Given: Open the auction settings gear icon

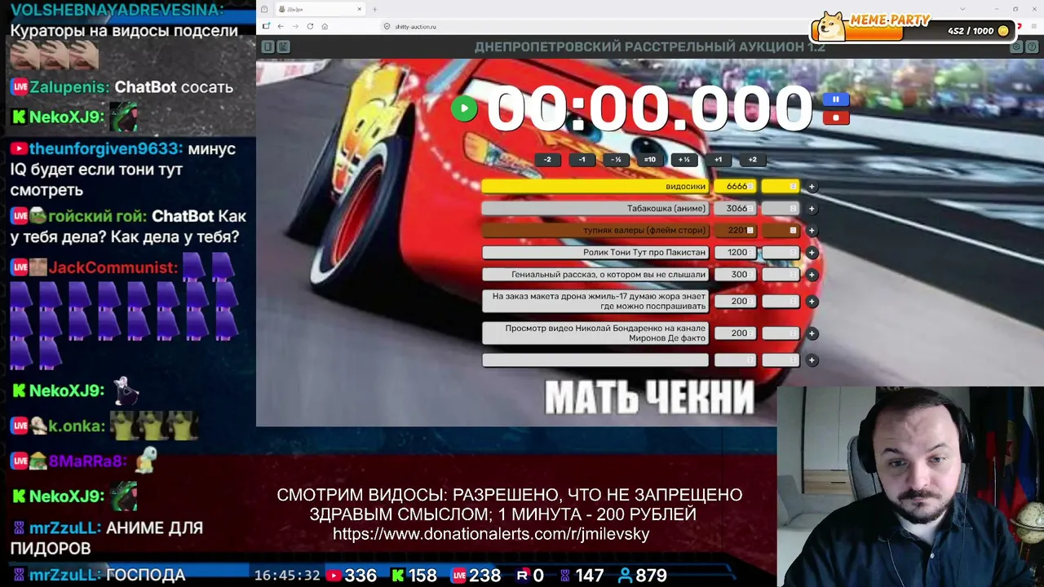Looking at the screenshot, I should [x=1016, y=47].
